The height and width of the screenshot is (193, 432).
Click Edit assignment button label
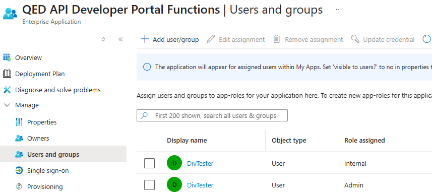(x=242, y=40)
